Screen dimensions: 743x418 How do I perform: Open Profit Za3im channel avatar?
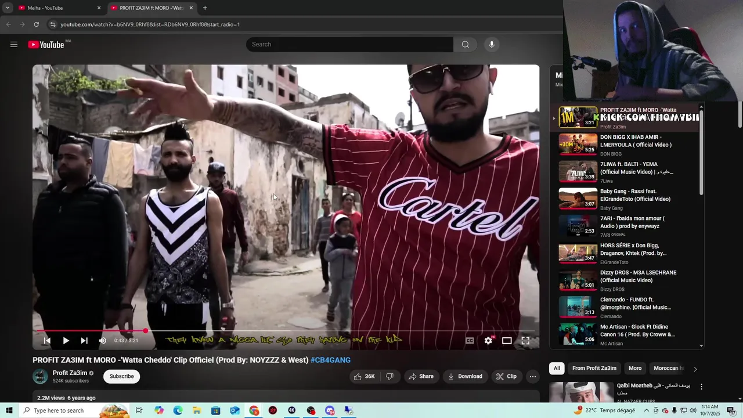point(40,376)
